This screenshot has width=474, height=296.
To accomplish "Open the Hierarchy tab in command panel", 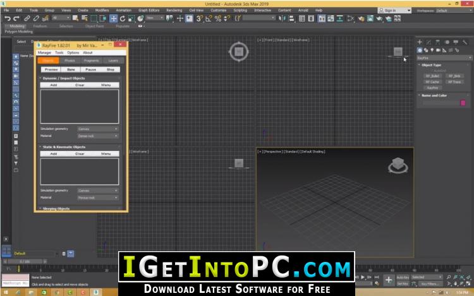I will pyautogui.click(x=438, y=42).
